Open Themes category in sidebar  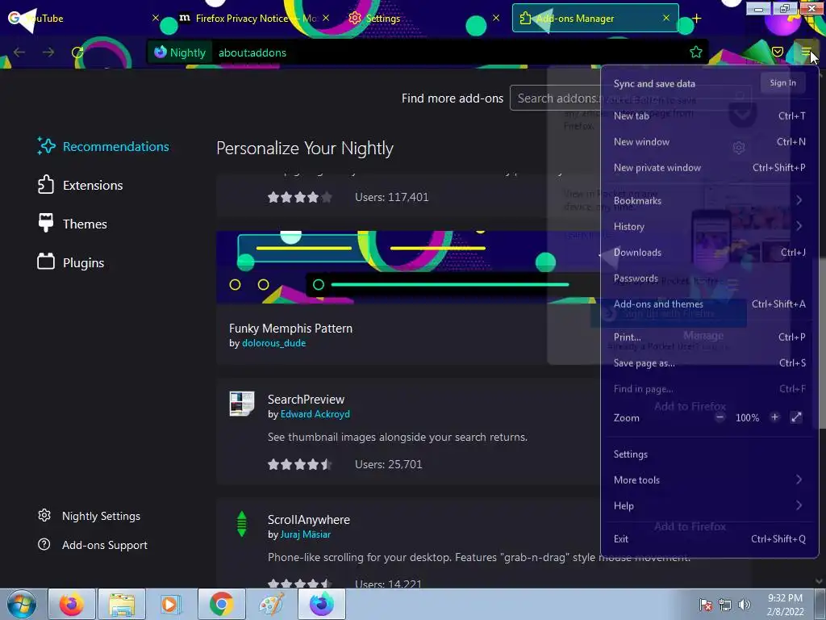click(x=72, y=224)
